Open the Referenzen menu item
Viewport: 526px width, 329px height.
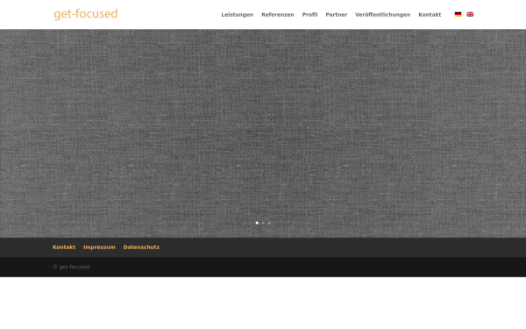click(278, 15)
